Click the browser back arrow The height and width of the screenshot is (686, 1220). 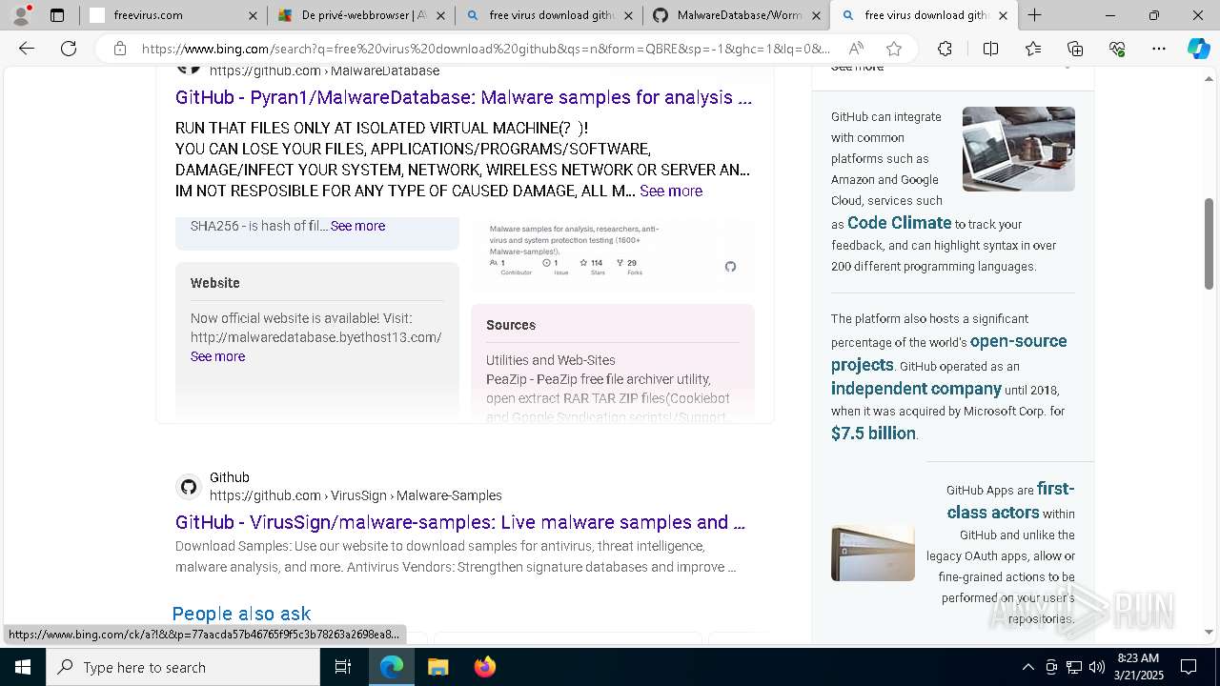[27, 49]
